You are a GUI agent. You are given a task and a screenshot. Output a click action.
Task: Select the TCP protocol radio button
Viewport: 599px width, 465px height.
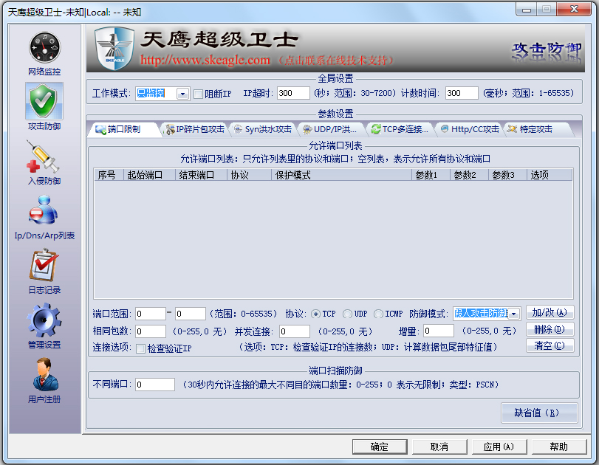tap(315, 314)
